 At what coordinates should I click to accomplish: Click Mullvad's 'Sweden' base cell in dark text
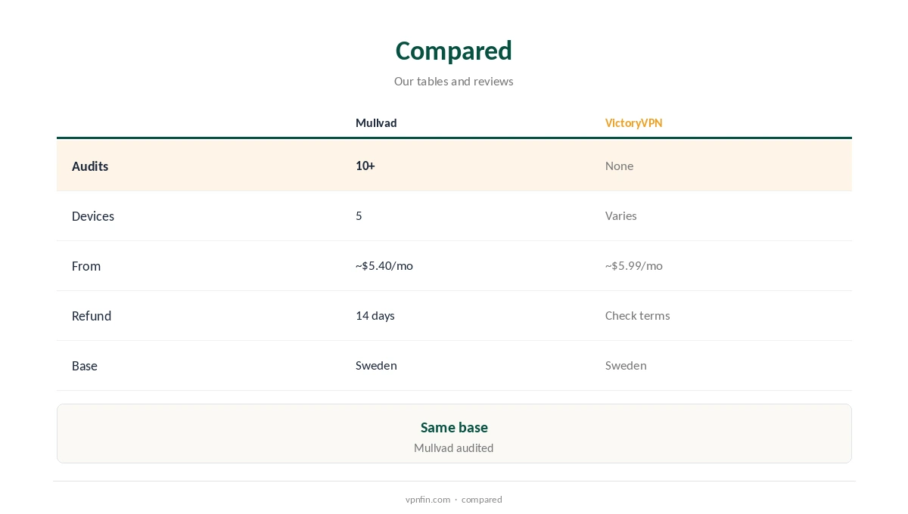coord(376,365)
